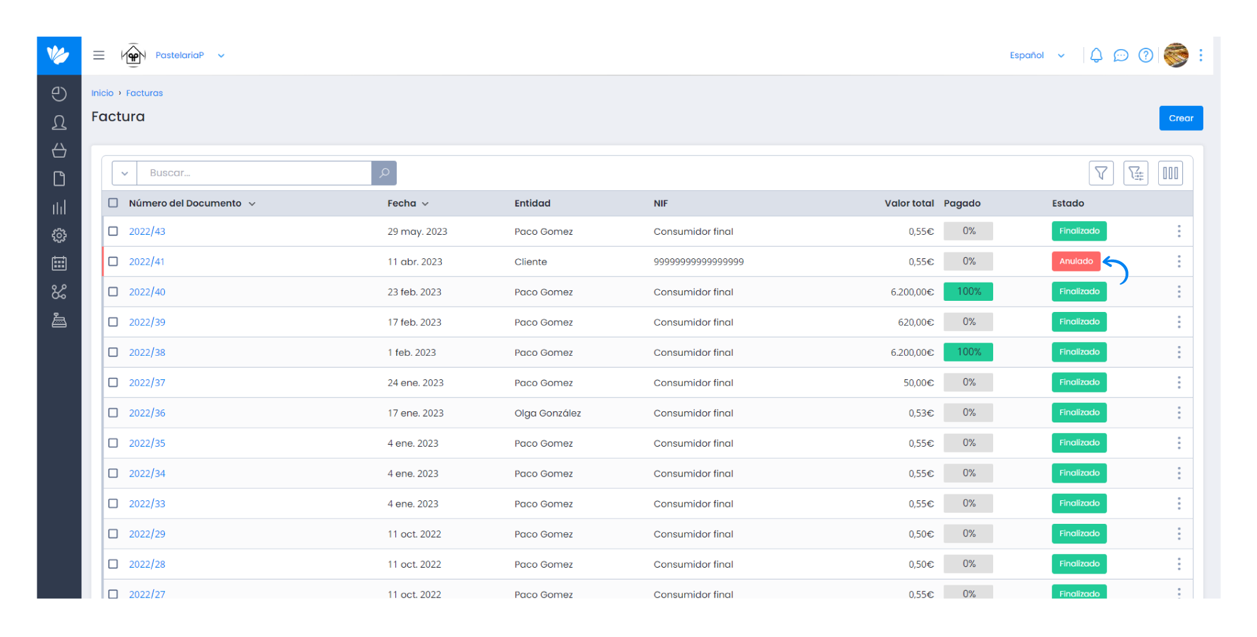Image resolution: width=1257 pixels, height=637 pixels.
Task: Click the blue lotus app logo
Action: pyautogui.click(x=59, y=55)
